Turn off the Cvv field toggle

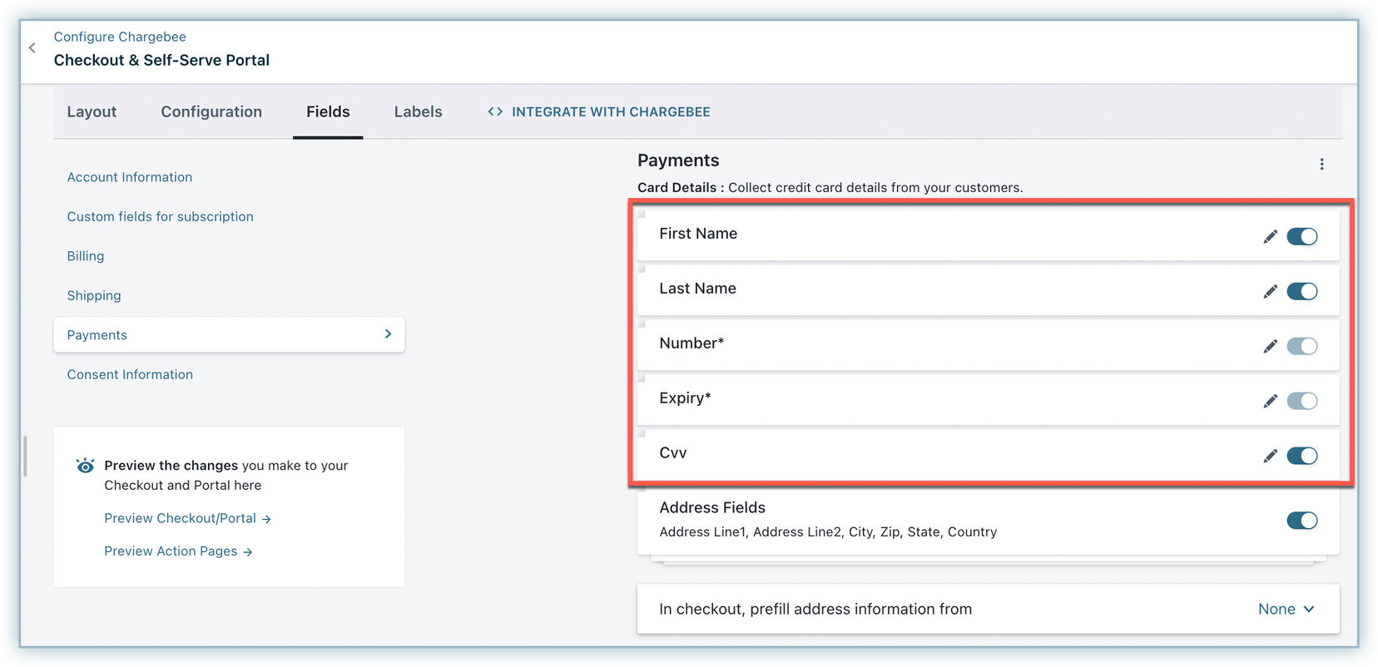point(1301,457)
